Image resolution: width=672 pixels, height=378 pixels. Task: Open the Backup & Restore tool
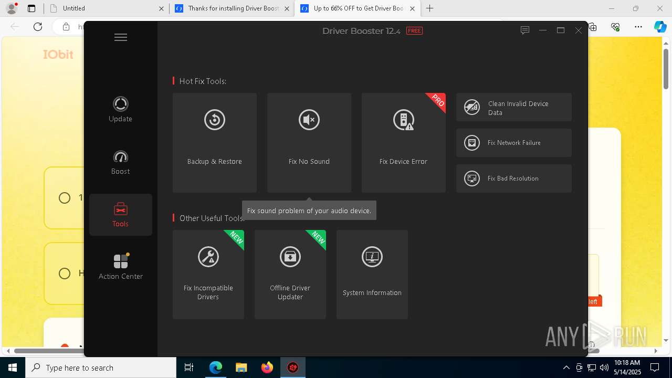click(x=215, y=143)
